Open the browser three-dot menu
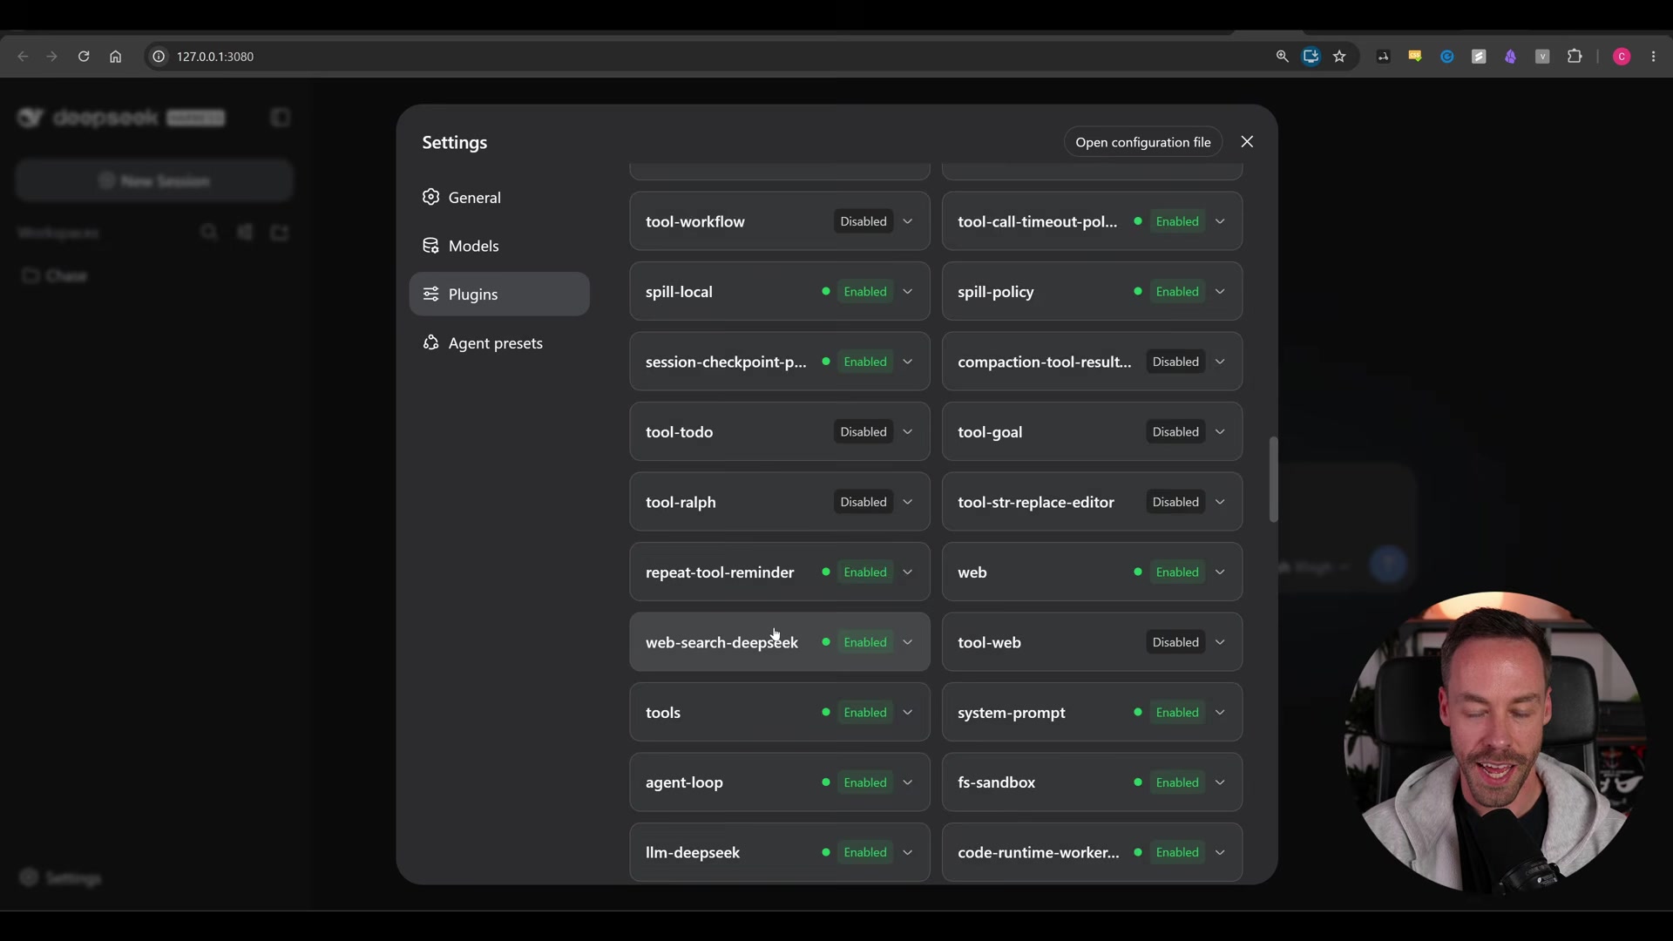This screenshot has width=1673, height=941. coord(1654,57)
